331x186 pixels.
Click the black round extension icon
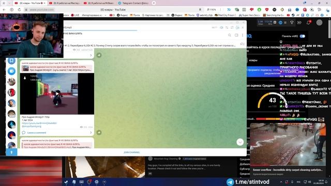click(x=275, y=10)
